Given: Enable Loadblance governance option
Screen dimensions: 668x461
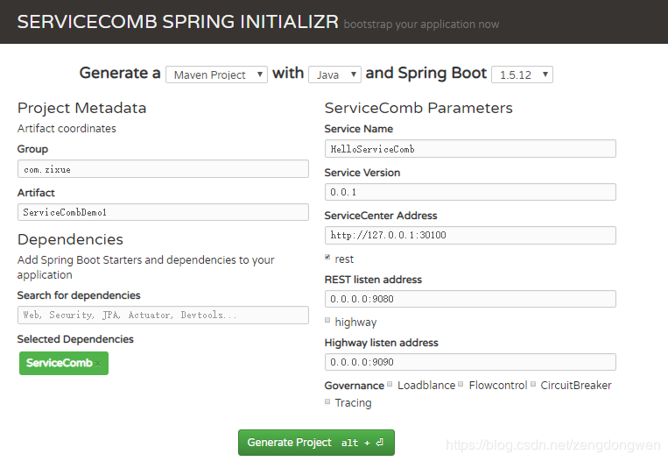Looking at the screenshot, I should 390,385.
